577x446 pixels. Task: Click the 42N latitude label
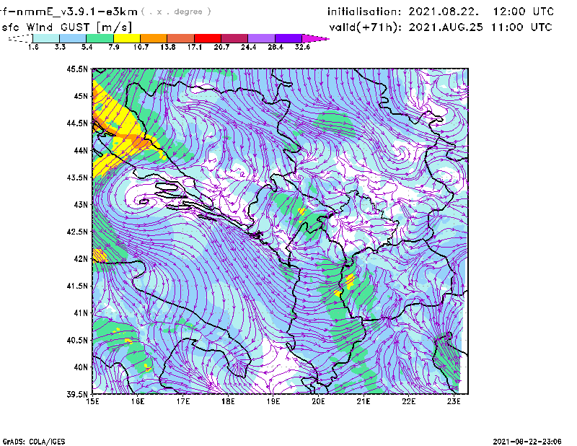(81, 259)
